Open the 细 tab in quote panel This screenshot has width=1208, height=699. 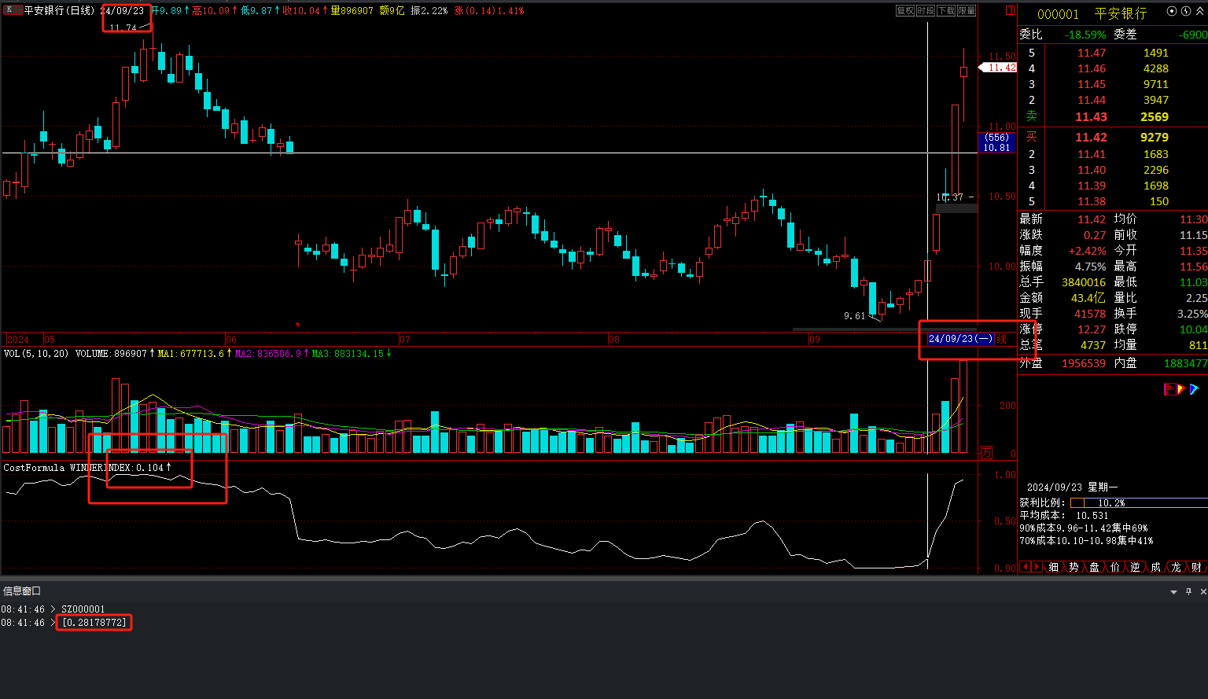point(1054,567)
